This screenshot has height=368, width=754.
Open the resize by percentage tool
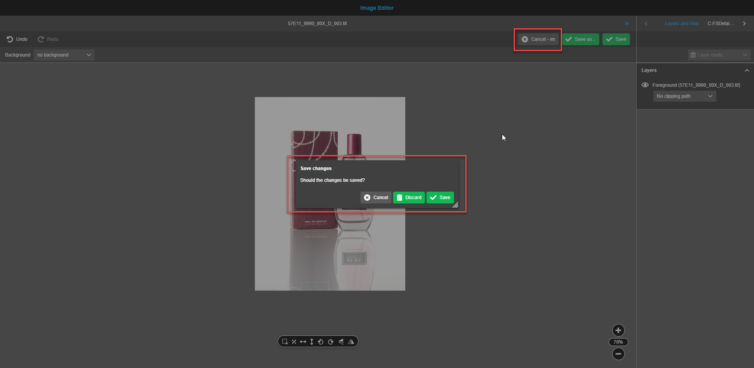click(294, 342)
